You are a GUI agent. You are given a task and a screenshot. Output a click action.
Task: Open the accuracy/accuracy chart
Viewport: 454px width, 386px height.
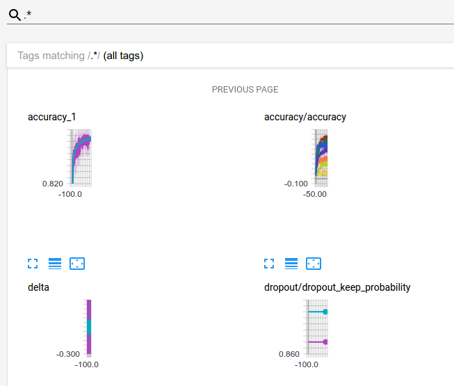pos(320,158)
